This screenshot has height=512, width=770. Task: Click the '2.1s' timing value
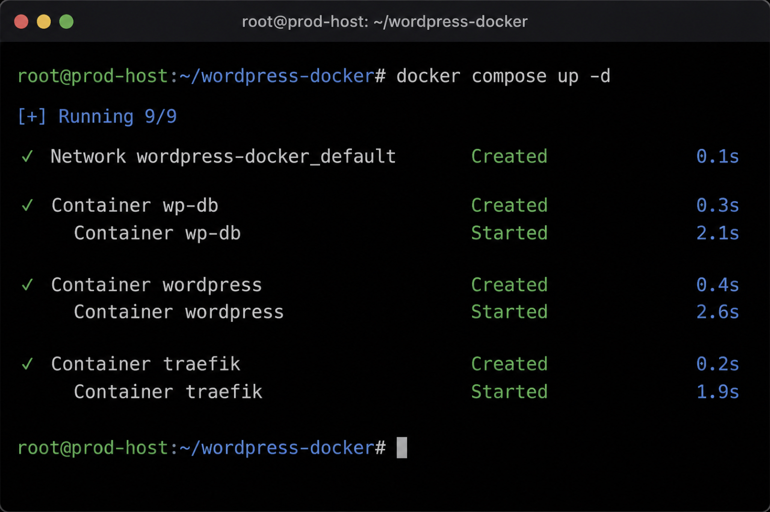coord(718,233)
